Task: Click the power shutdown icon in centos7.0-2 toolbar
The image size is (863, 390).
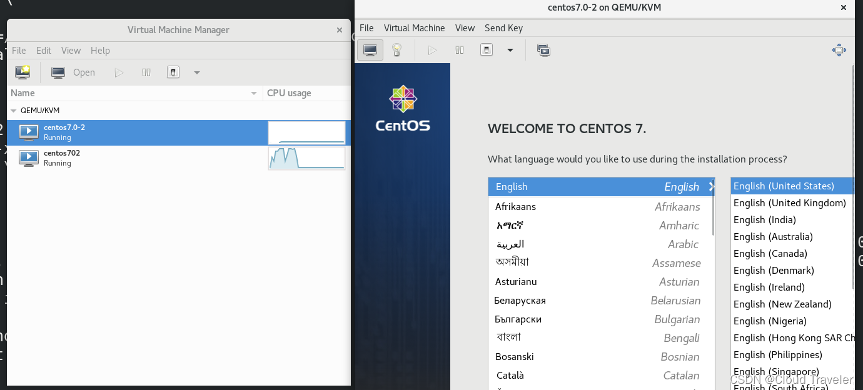Action: [x=487, y=50]
